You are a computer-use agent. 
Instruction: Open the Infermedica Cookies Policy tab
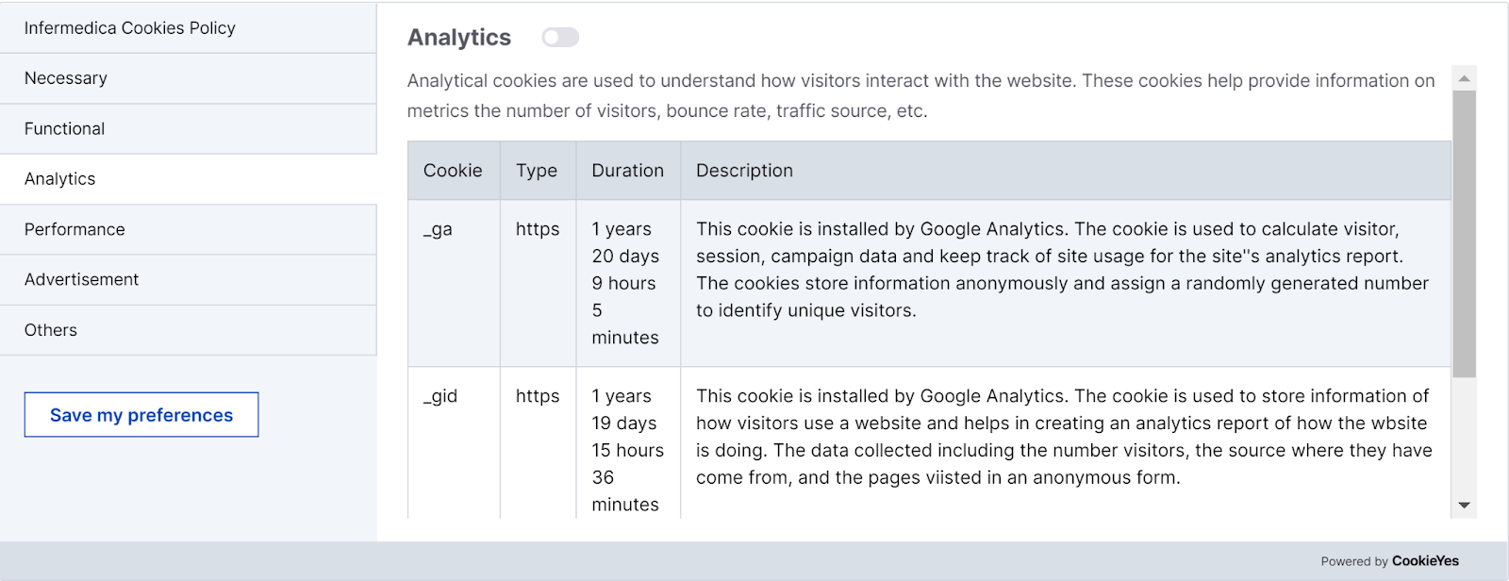(x=130, y=28)
